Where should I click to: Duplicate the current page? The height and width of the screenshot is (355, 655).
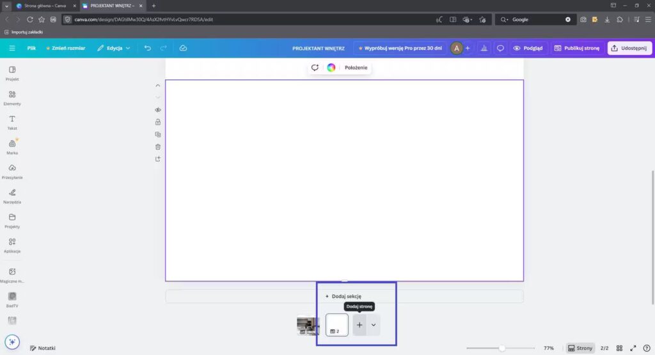tap(158, 134)
